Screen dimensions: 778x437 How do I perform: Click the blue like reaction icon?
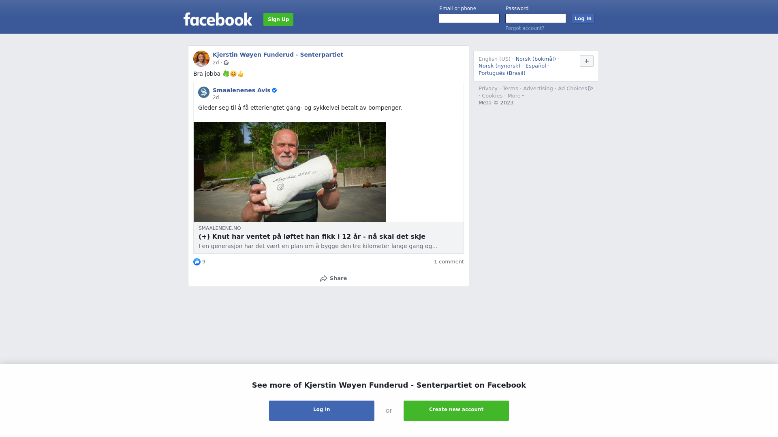[197, 262]
